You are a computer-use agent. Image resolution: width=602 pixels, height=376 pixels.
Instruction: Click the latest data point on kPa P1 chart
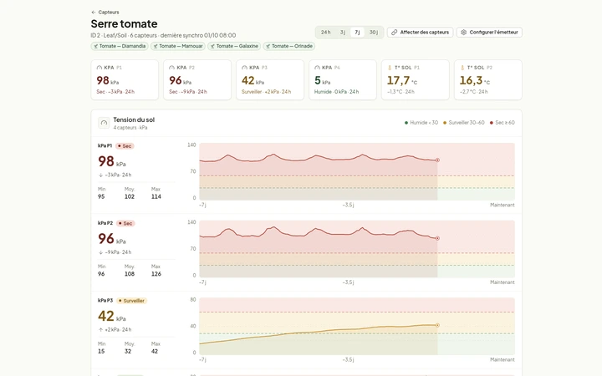(x=437, y=160)
